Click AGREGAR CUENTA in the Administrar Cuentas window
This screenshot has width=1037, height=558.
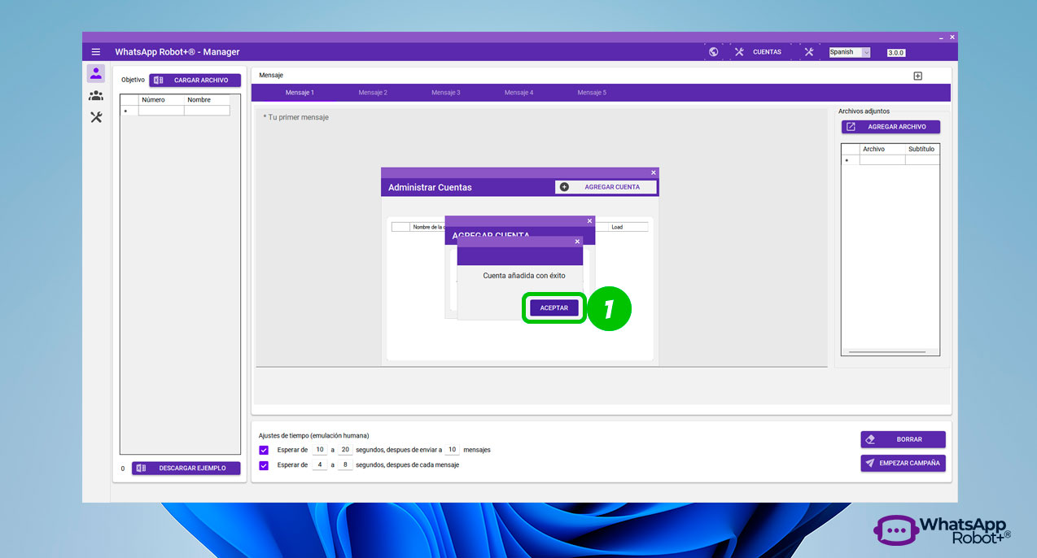click(606, 187)
